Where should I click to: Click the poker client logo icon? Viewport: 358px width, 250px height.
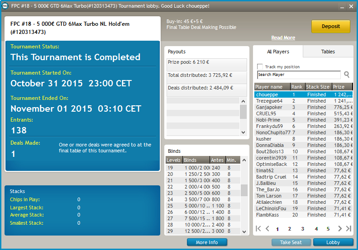pyautogui.click(x=5, y=6)
